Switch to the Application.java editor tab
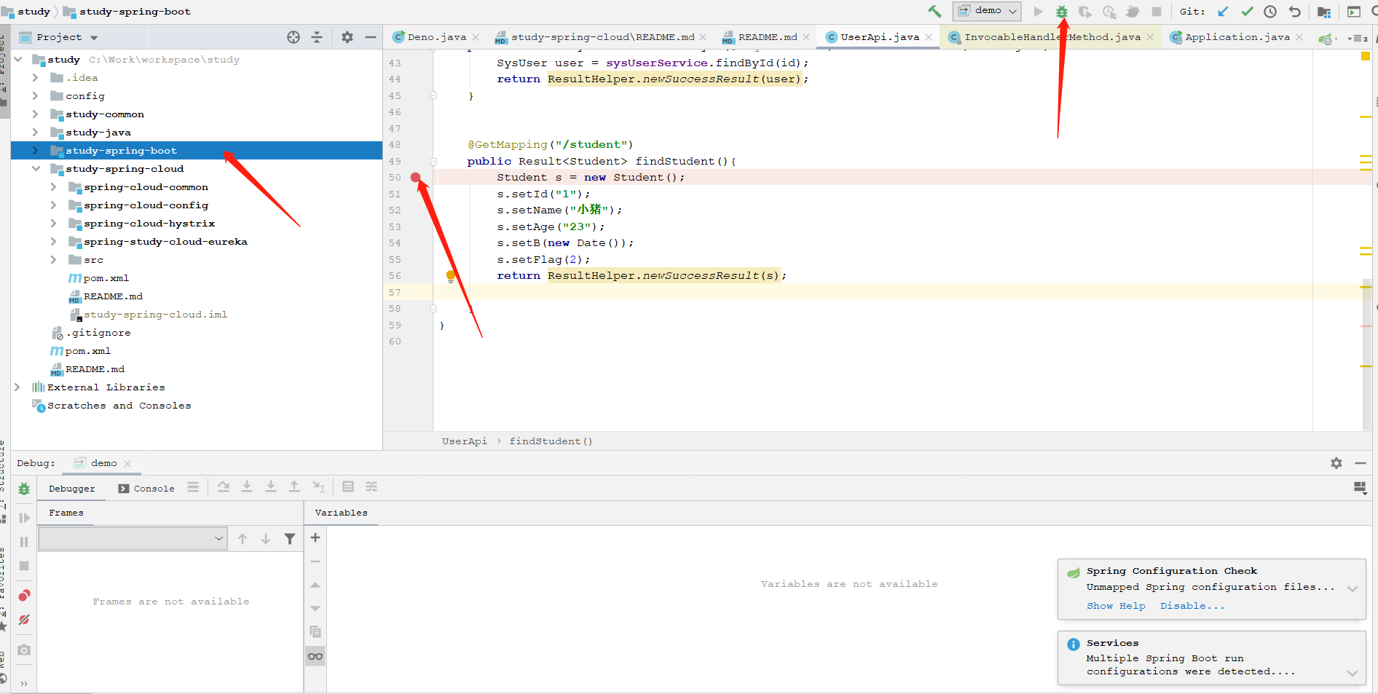Image resolution: width=1378 pixels, height=694 pixels. [x=1237, y=37]
